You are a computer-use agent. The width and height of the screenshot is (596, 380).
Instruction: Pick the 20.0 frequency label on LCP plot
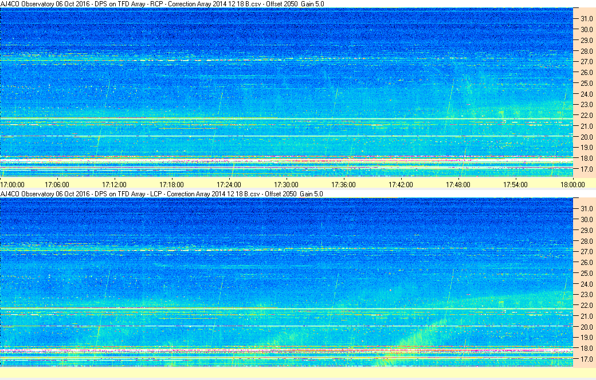pyautogui.click(x=586, y=327)
